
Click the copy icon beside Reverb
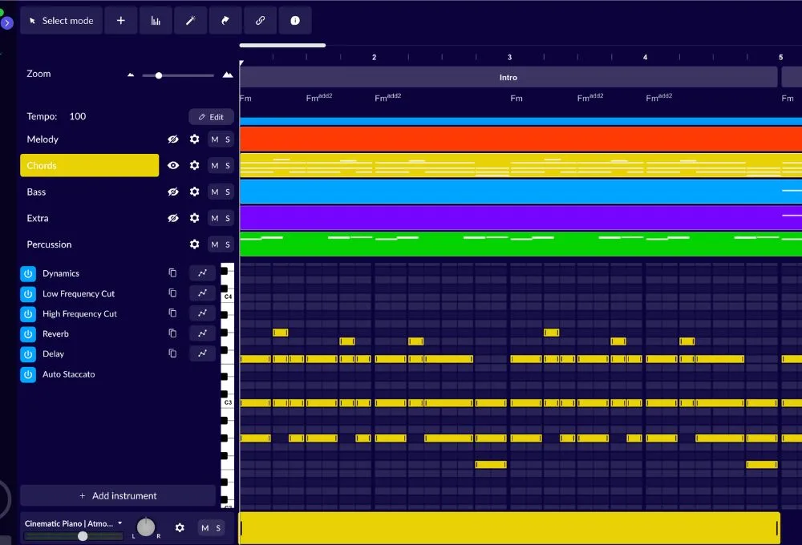pos(172,333)
